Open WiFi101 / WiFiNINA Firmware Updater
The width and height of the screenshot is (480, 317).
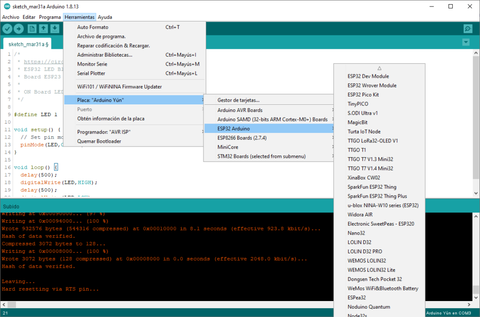pos(135,87)
